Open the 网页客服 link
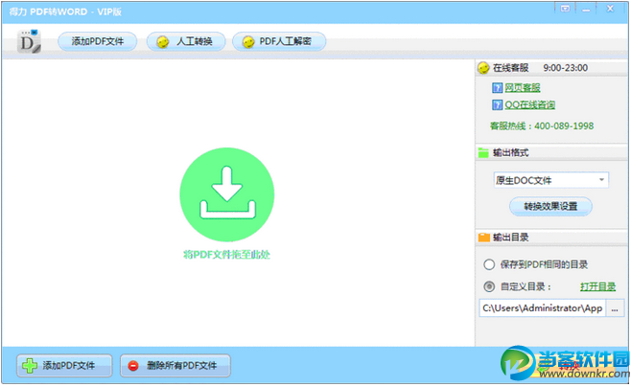Viewport: 631px width, 387px height. (x=523, y=87)
